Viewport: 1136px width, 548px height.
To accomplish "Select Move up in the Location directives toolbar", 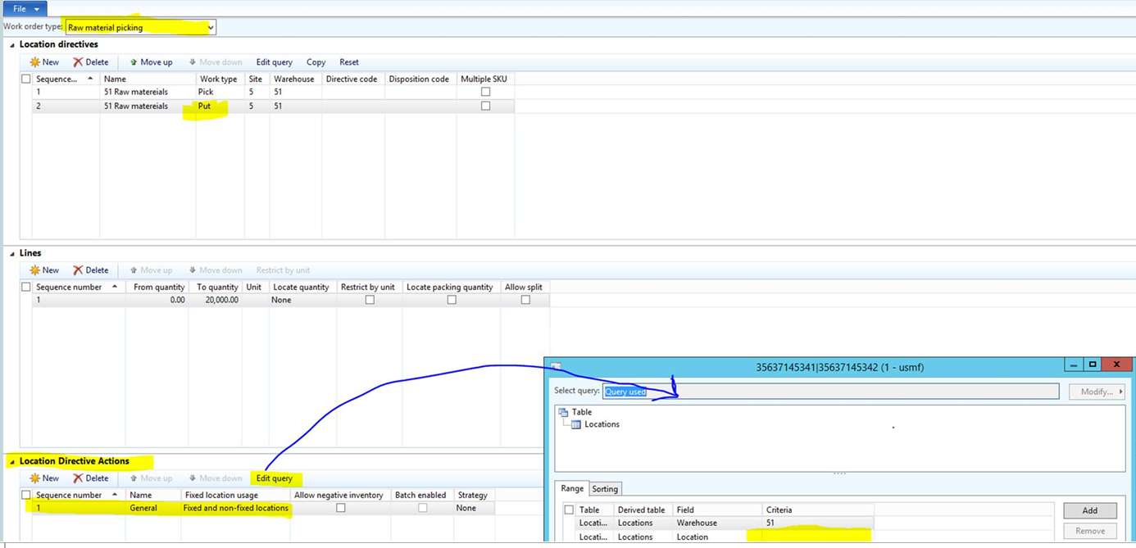I will (151, 61).
